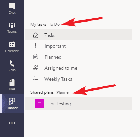This screenshot has height=137, width=140.
Task: Select the Planner board icon
Action: coord(12,101)
